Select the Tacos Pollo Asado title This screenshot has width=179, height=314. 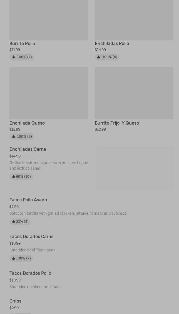[x=28, y=200]
